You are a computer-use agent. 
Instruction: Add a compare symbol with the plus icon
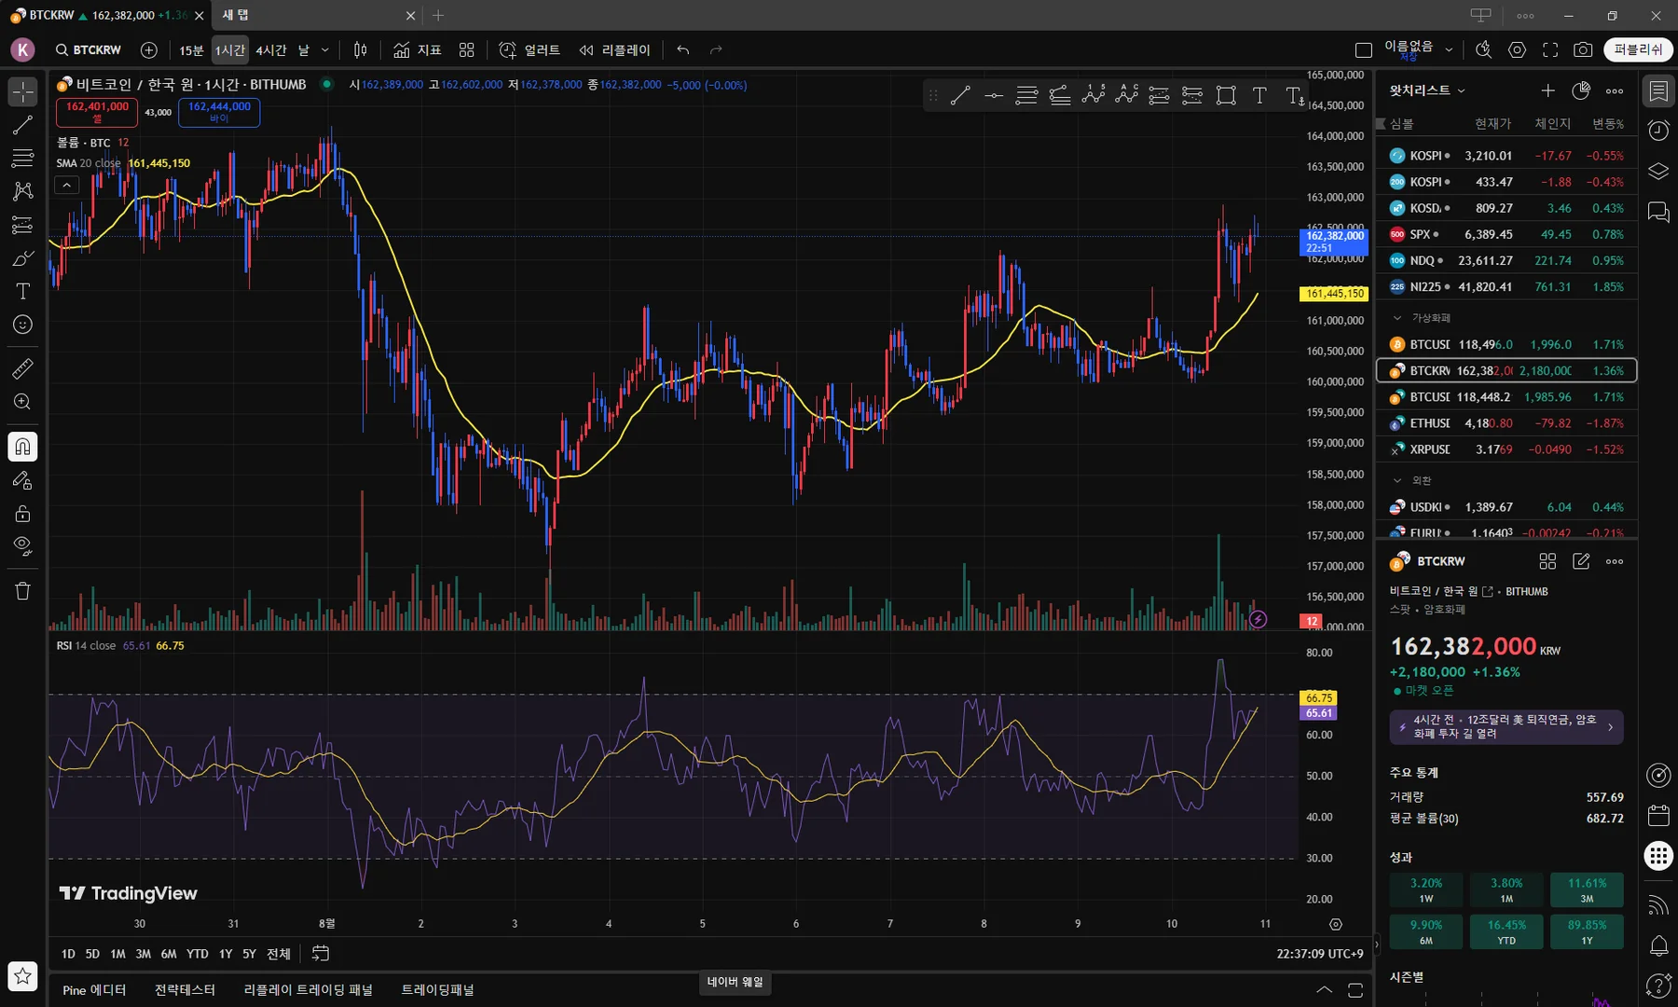pos(149,50)
